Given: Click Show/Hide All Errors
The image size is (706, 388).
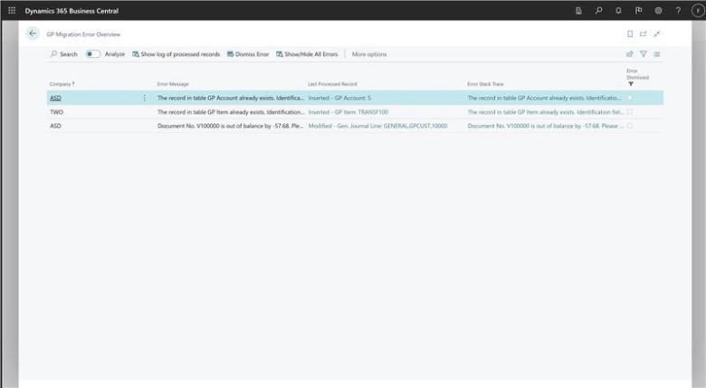Looking at the screenshot, I should 307,54.
